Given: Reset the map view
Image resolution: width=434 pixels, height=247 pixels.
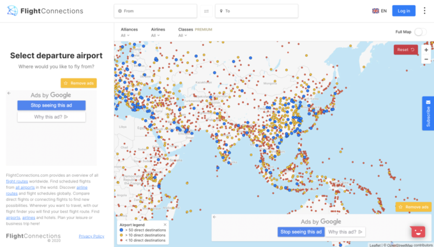Looking at the screenshot, I should click(406, 50).
